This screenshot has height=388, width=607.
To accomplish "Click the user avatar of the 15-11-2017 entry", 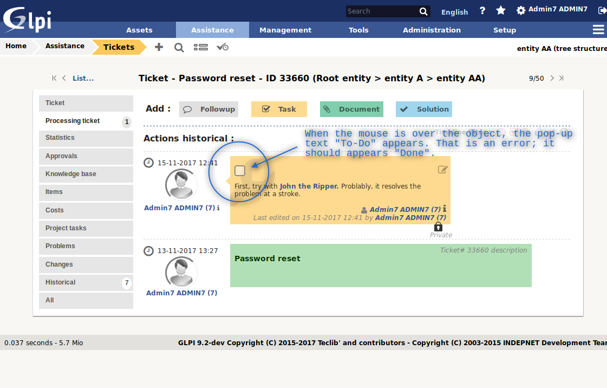I will coord(181,184).
